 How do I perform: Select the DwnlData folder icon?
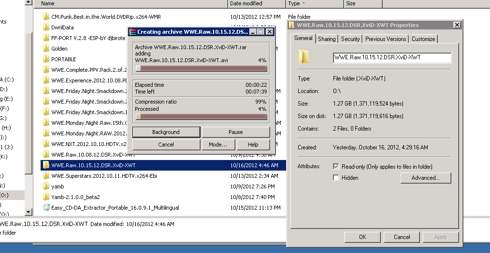[x=46, y=27]
